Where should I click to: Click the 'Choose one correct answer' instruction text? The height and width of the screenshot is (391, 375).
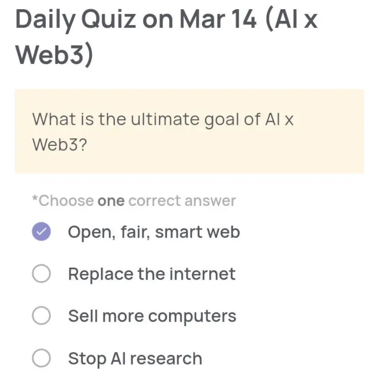(134, 200)
